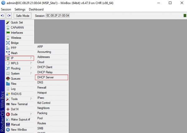The image size is (187, 133).
Task: Expand the Routing submenu
Action: tap(16, 68)
